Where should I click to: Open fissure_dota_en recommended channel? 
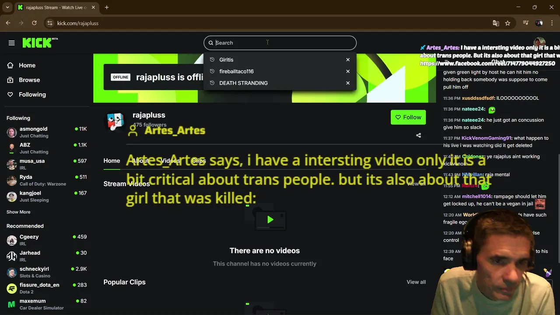point(47,288)
